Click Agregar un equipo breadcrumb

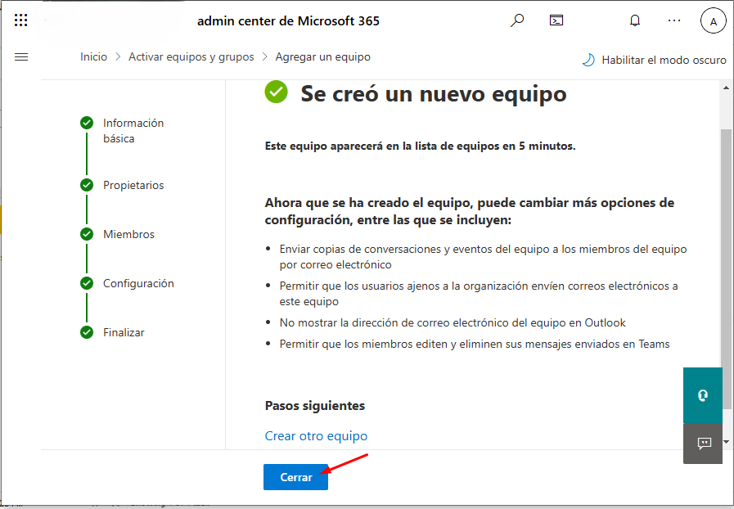(322, 56)
